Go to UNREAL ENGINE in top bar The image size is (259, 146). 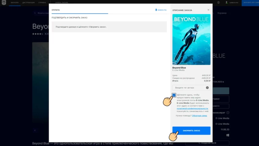pos(61,3)
